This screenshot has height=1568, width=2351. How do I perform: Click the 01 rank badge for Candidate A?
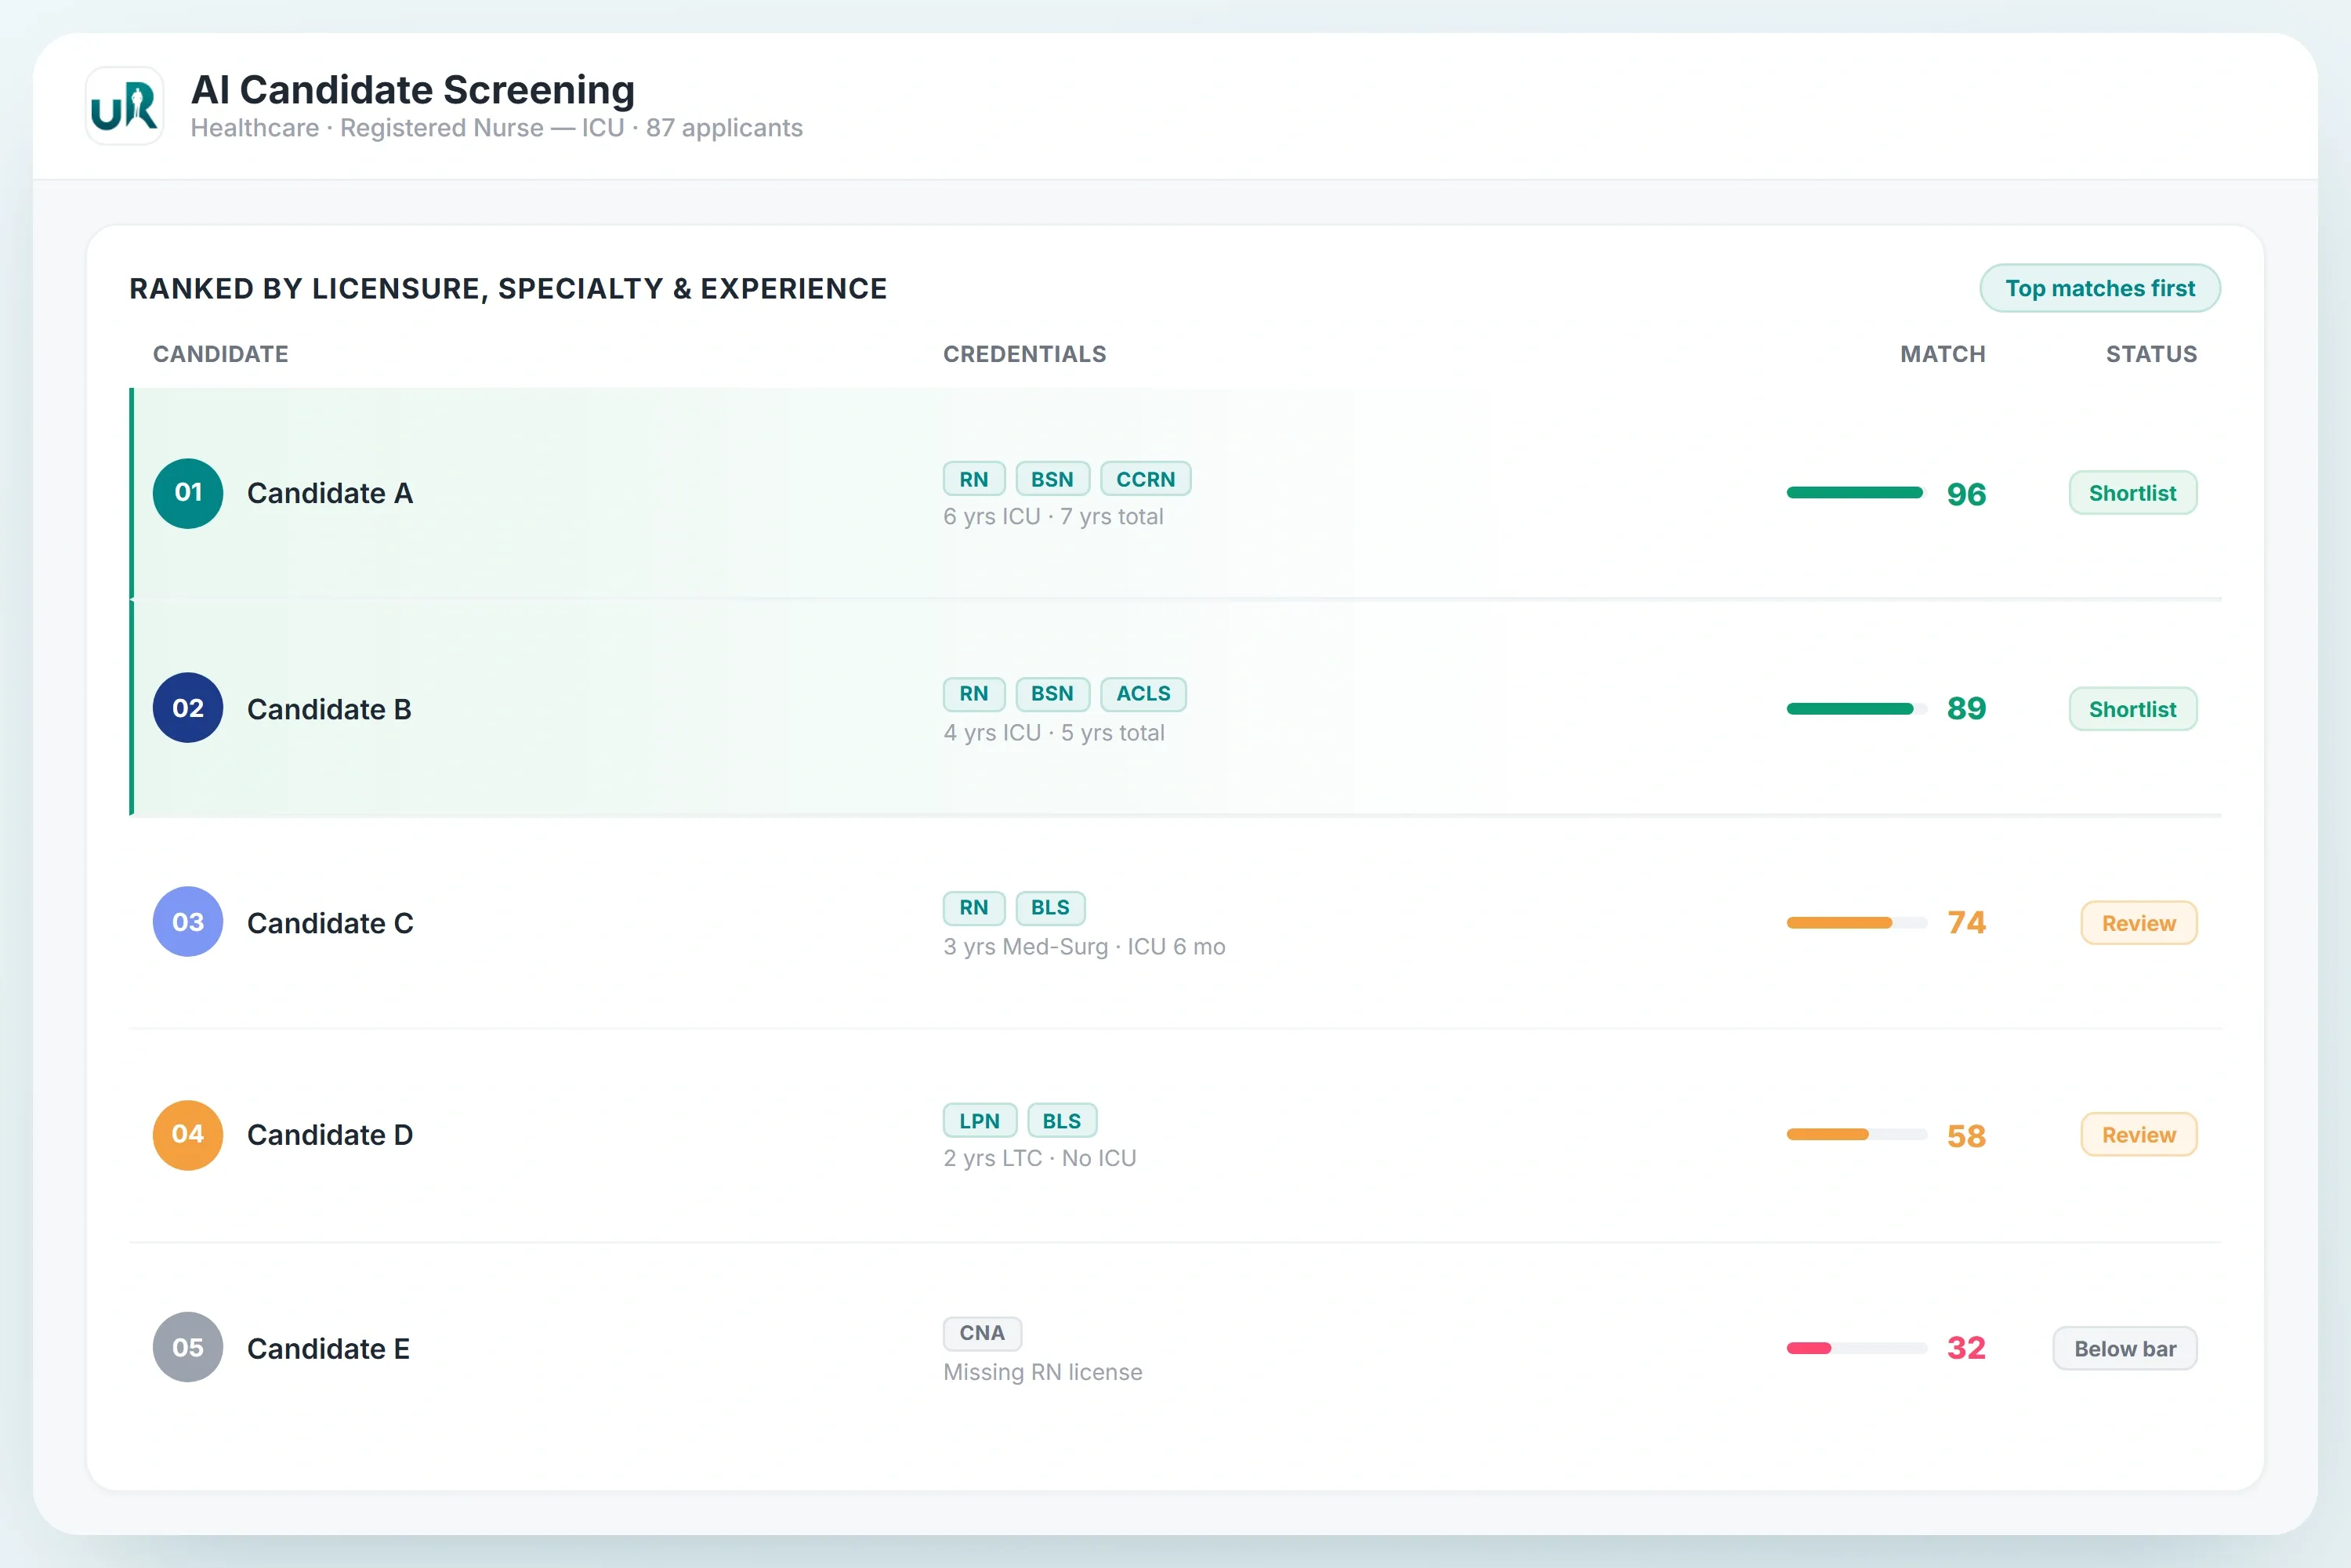point(188,493)
